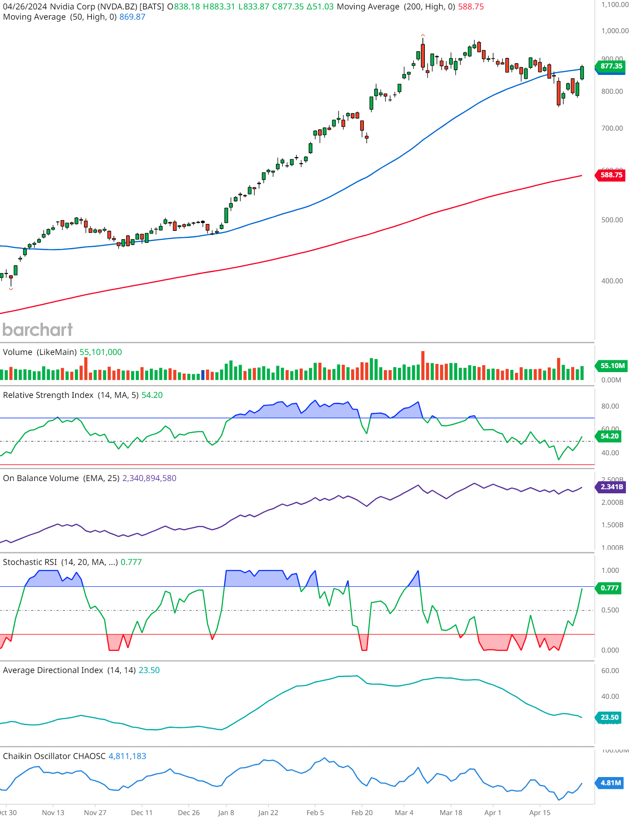This screenshot has height=820, width=632.
Task: Click the red 588.75 moving average label
Action: [611, 175]
